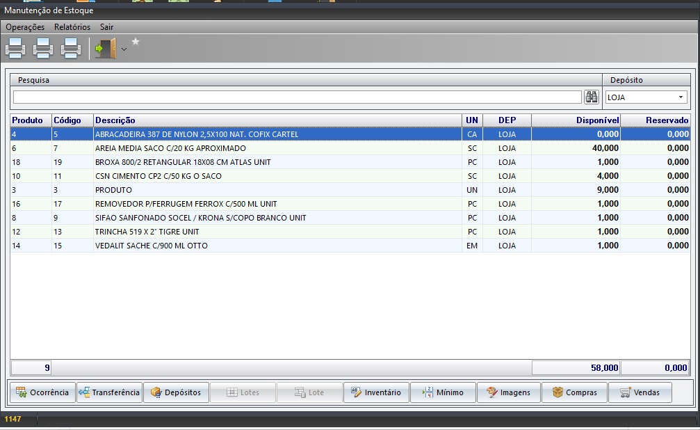Viewport: 700px width, 430px height.
Task: Click the Mínimo stock button
Action: point(443,392)
